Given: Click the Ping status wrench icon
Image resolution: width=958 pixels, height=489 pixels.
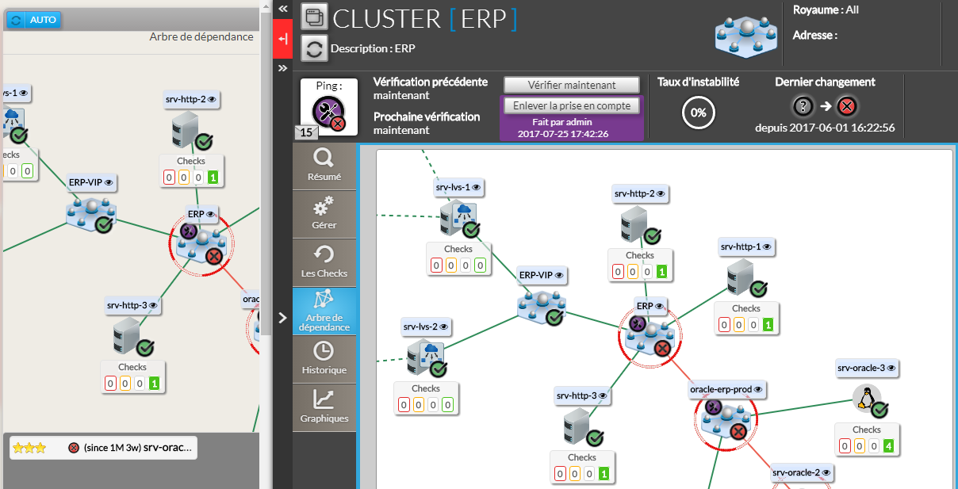Looking at the screenshot, I should tap(325, 110).
